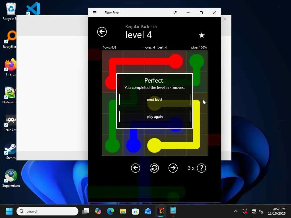Advance with the right arrow icon

[173, 168]
